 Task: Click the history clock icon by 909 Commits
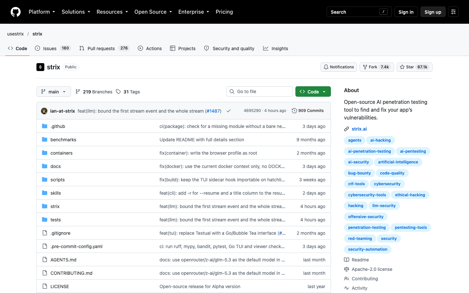coord(294,111)
